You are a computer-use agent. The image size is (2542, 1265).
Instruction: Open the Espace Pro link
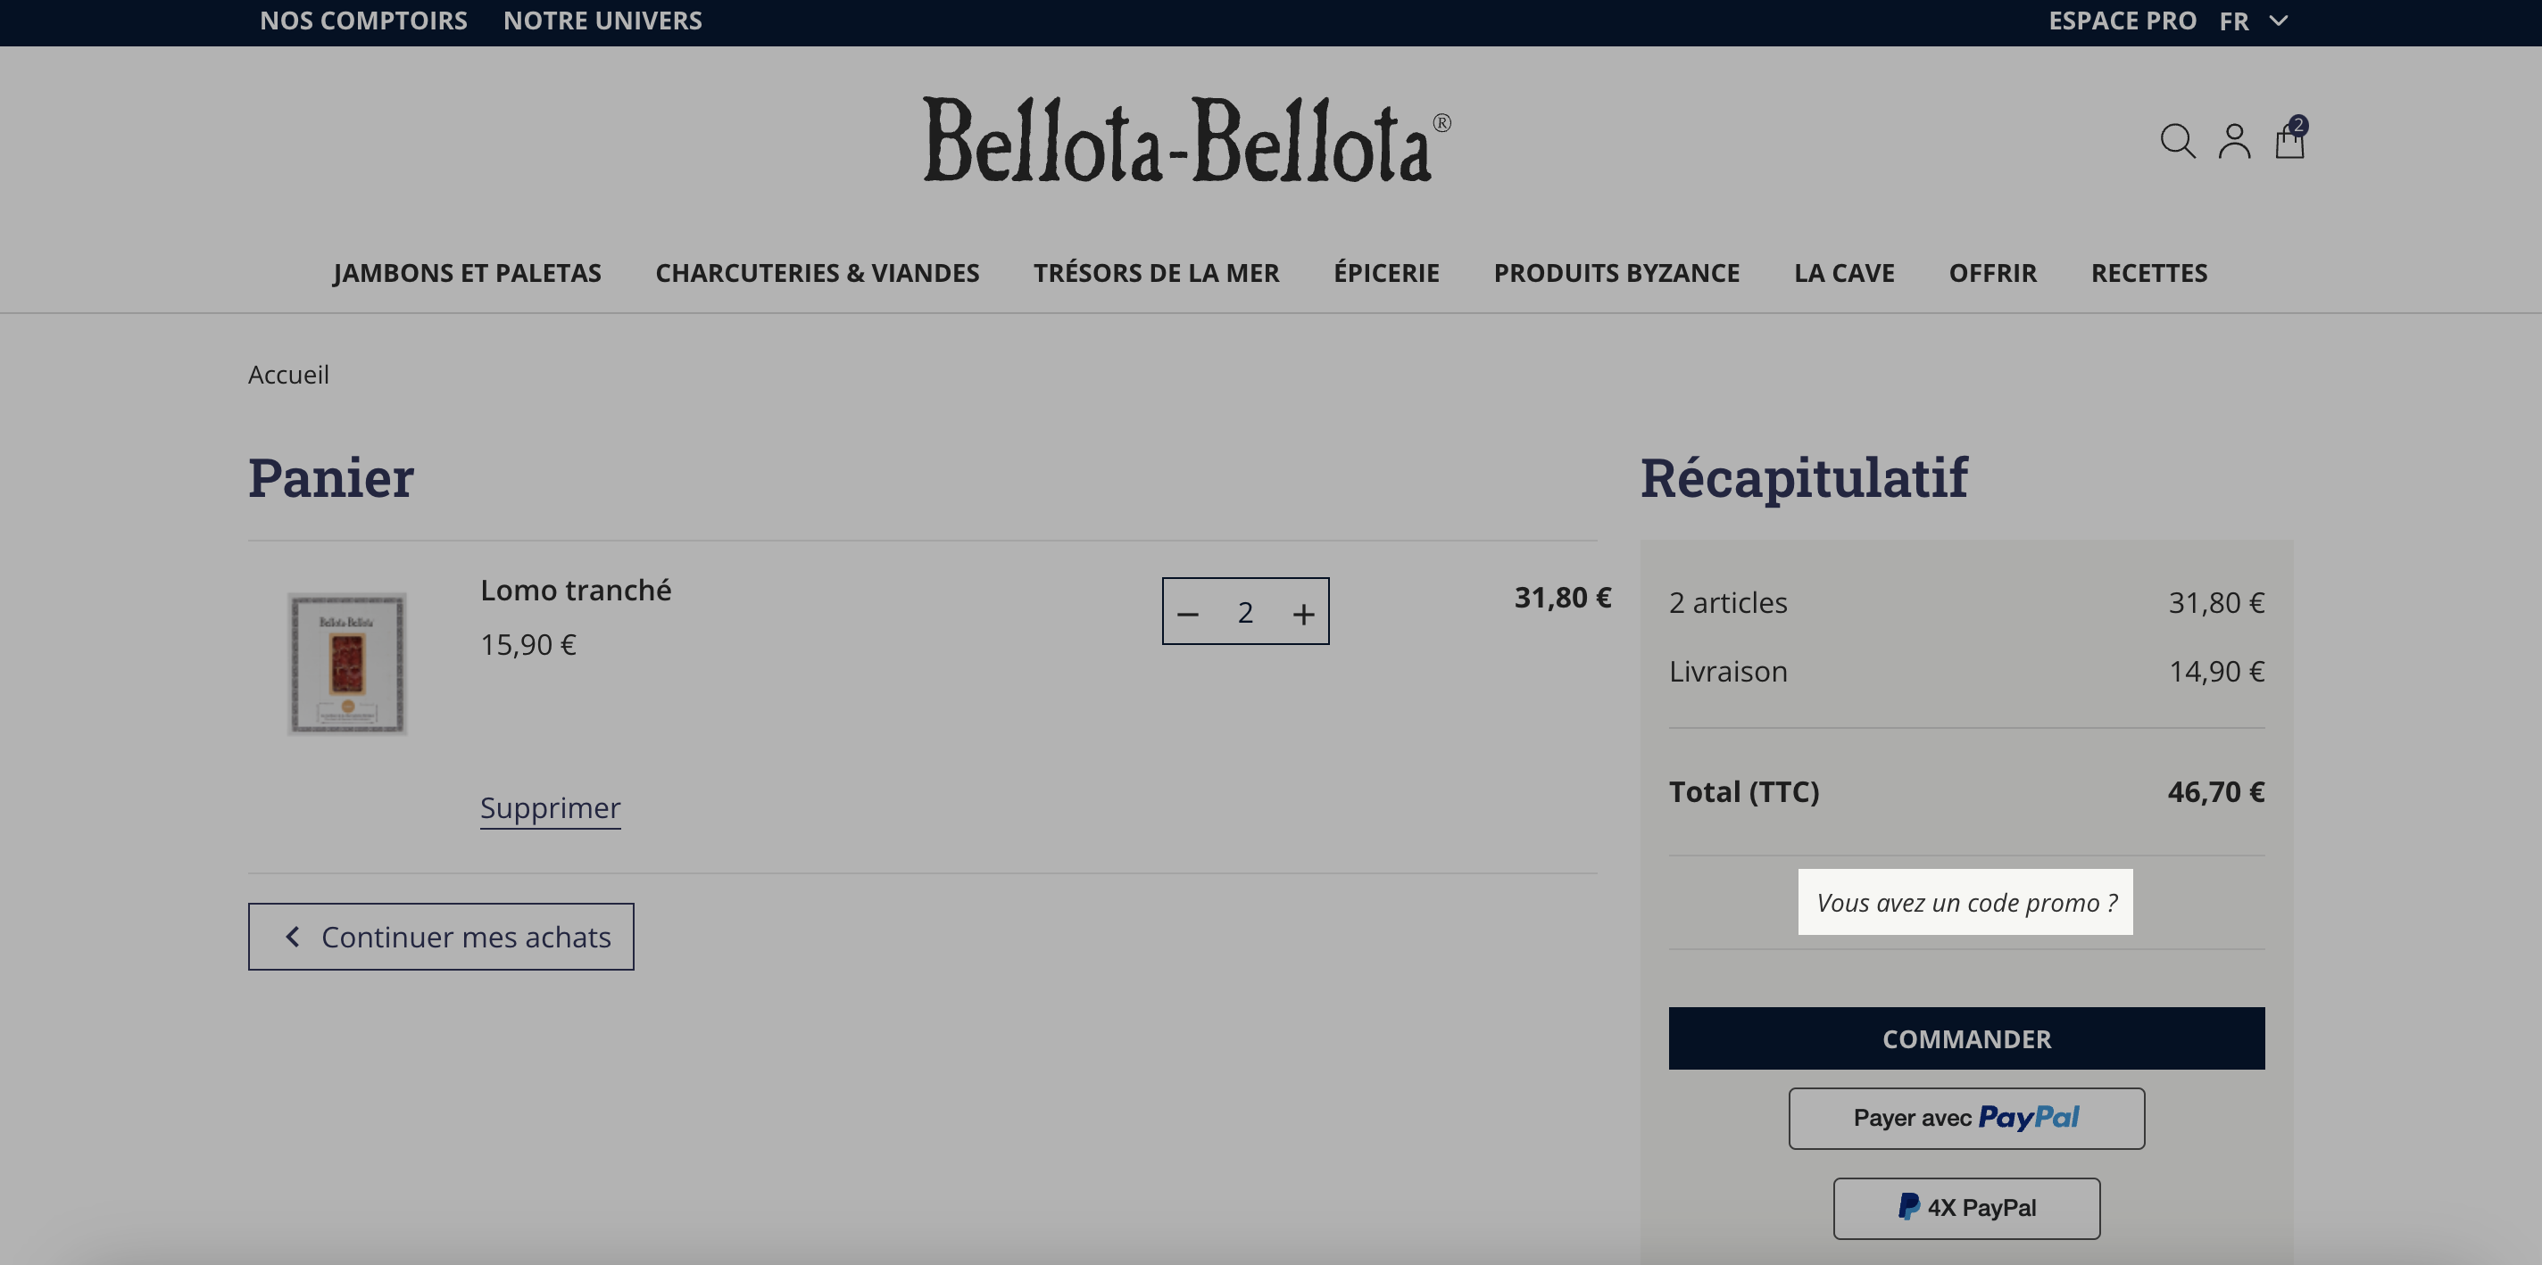pos(2122,21)
